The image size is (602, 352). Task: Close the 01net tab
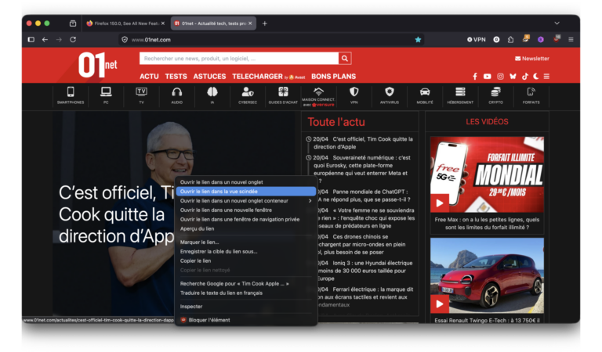pyautogui.click(x=250, y=23)
